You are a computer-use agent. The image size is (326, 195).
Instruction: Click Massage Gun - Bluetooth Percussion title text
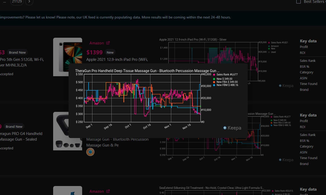pos(117,139)
